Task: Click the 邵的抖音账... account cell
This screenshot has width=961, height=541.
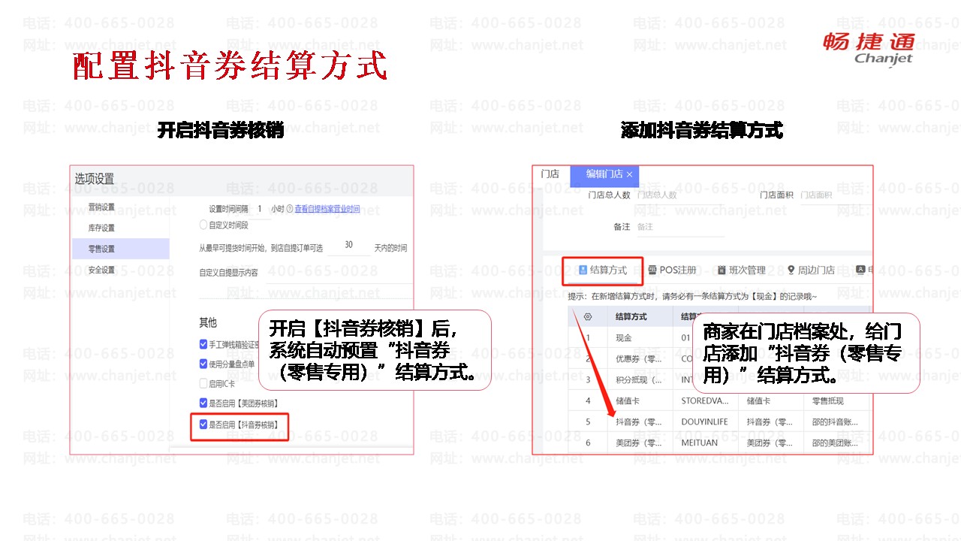Action: 835,422
